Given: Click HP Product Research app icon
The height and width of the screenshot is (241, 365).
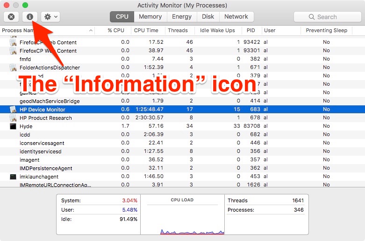Looking at the screenshot, I should point(13,118).
